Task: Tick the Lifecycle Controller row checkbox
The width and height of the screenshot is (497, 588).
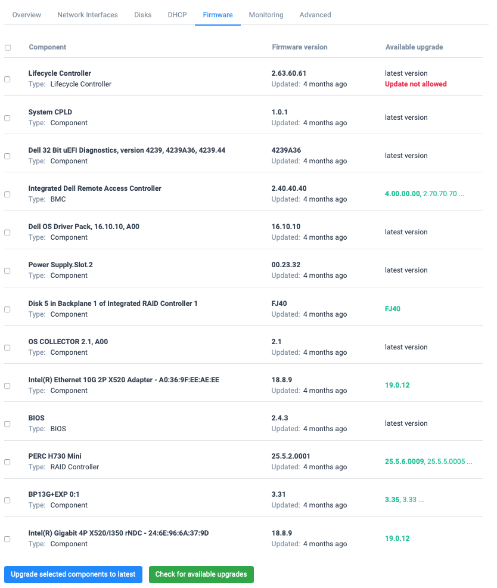Action: pos(7,79)
